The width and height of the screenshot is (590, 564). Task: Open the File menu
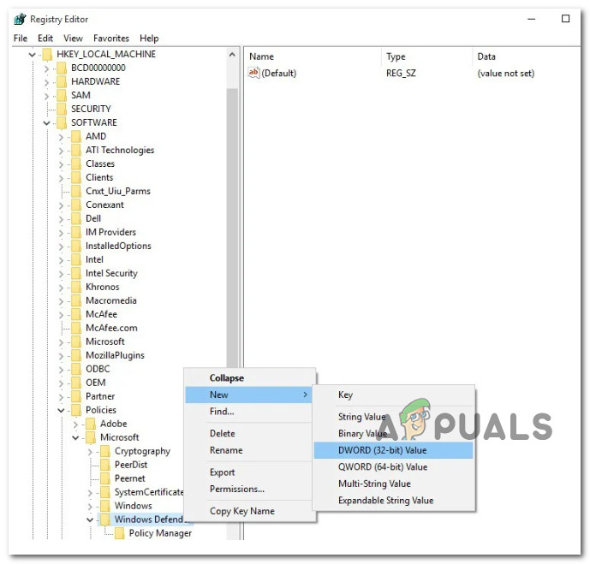click(x=21, y=39)
